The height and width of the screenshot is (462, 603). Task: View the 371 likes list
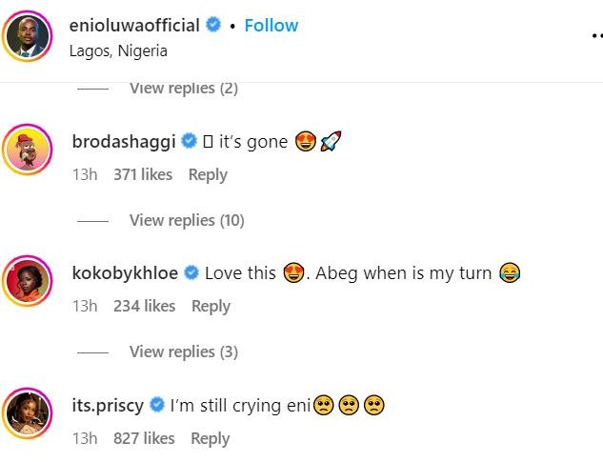tap(143, 174)
